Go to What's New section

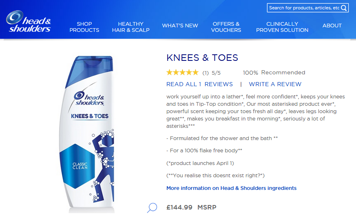click(x=180, y=25)
